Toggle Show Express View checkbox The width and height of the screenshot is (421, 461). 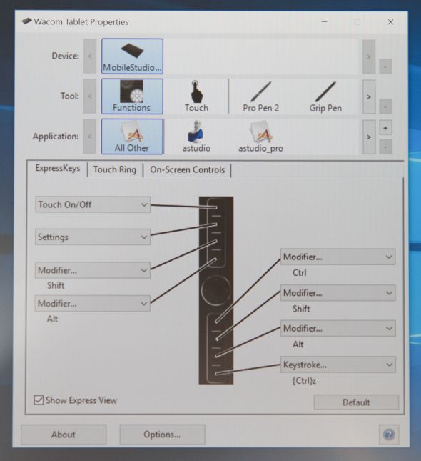coord(39,400)
